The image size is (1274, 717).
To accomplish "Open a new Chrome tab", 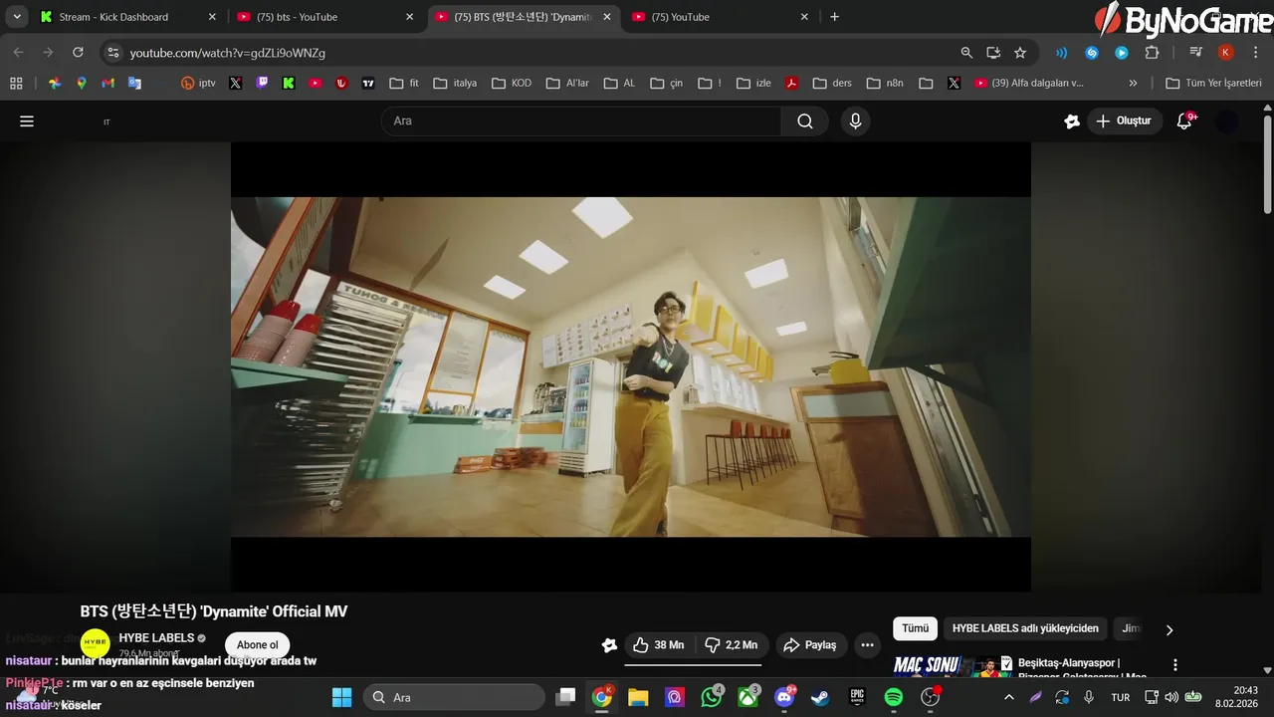I will (x=834, y=17).
